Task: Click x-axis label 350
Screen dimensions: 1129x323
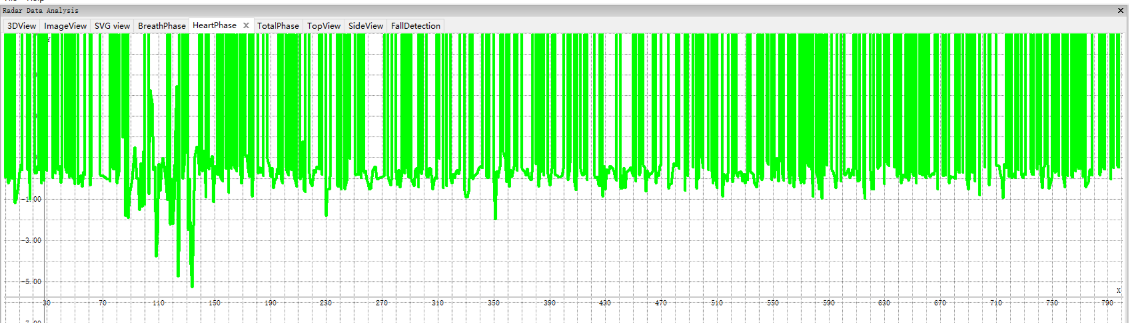Action: [x=494, y=303]
